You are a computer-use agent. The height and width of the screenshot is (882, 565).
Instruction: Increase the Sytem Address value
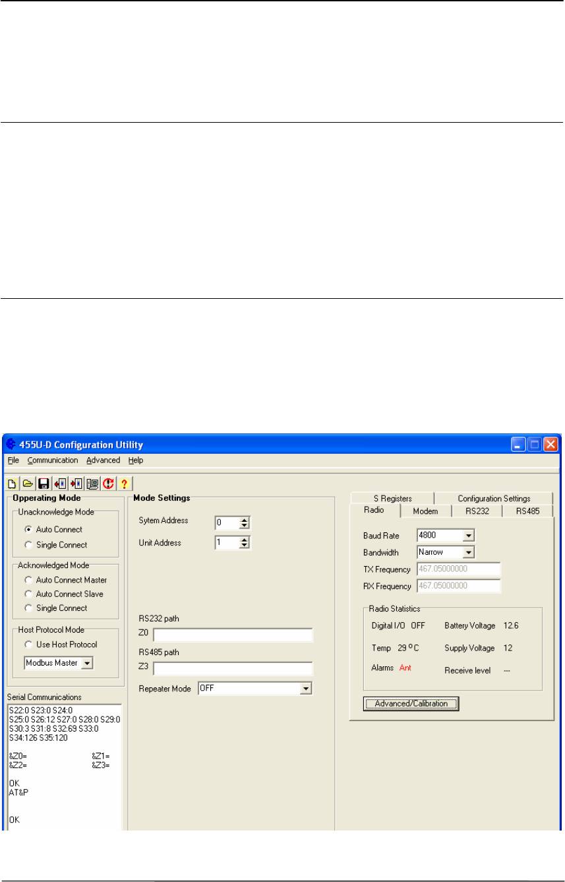click(244, 520)
